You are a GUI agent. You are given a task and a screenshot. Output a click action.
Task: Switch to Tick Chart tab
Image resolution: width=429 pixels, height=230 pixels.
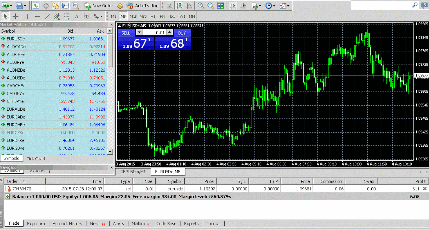(36, 159)
